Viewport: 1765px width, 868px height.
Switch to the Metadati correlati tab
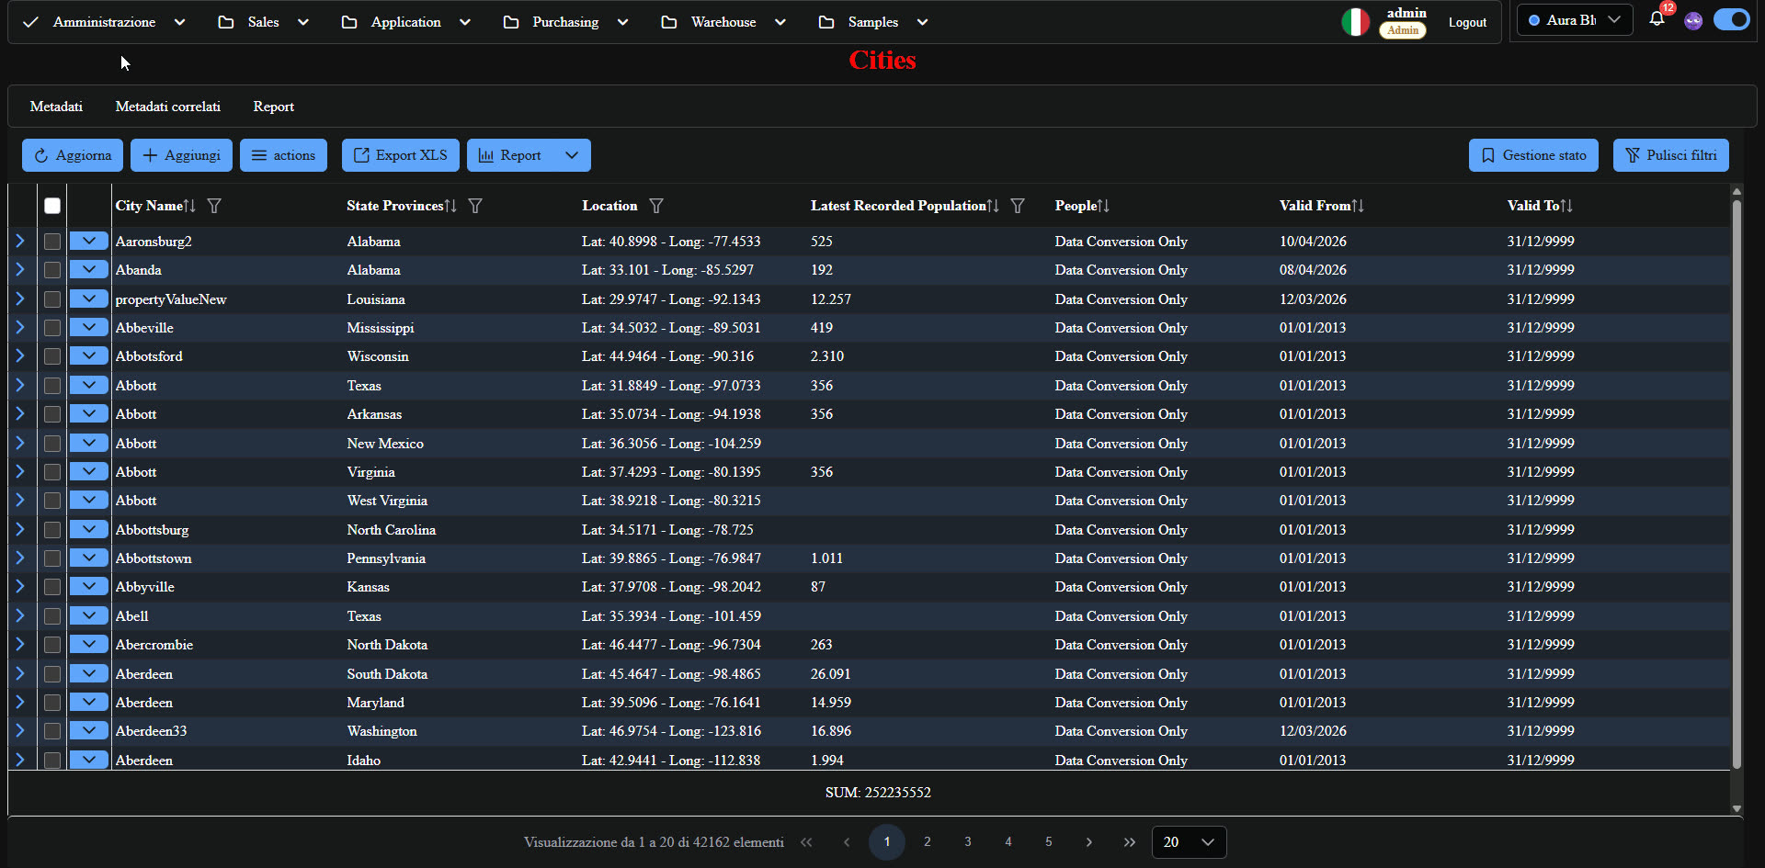point(168,107)
